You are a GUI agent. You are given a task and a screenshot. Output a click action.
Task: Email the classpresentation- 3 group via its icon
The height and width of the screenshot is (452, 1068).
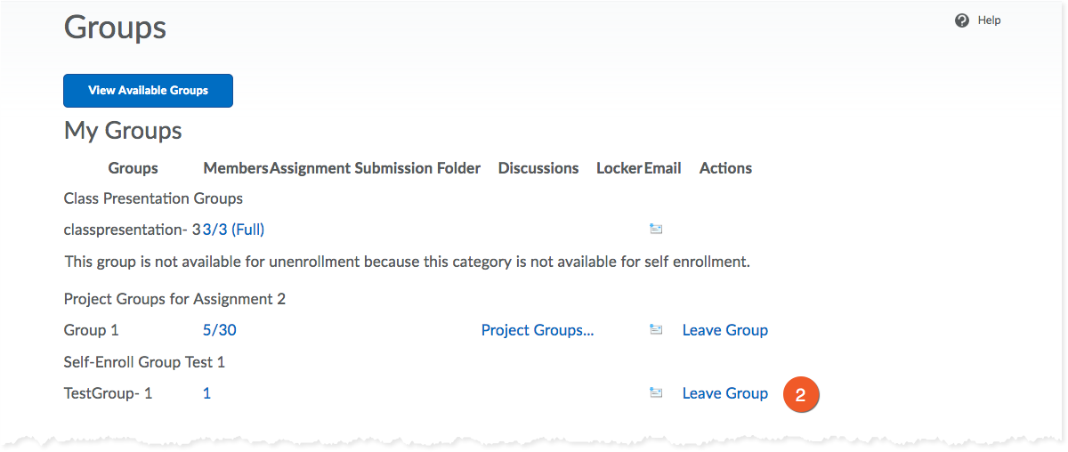(x=656, y=230)
